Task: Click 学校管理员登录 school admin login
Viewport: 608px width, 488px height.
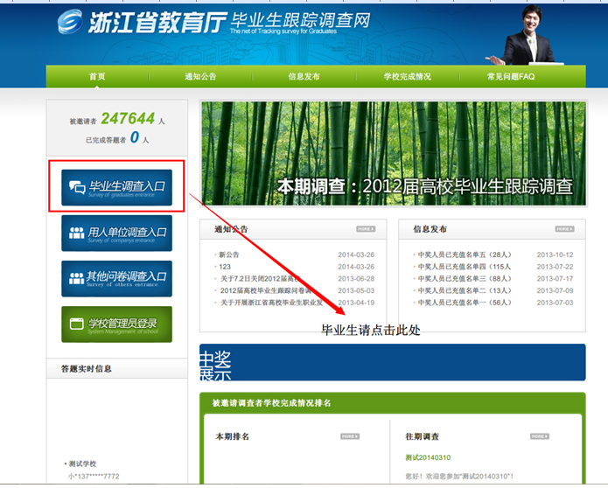Action: click(x=116, y=324)
